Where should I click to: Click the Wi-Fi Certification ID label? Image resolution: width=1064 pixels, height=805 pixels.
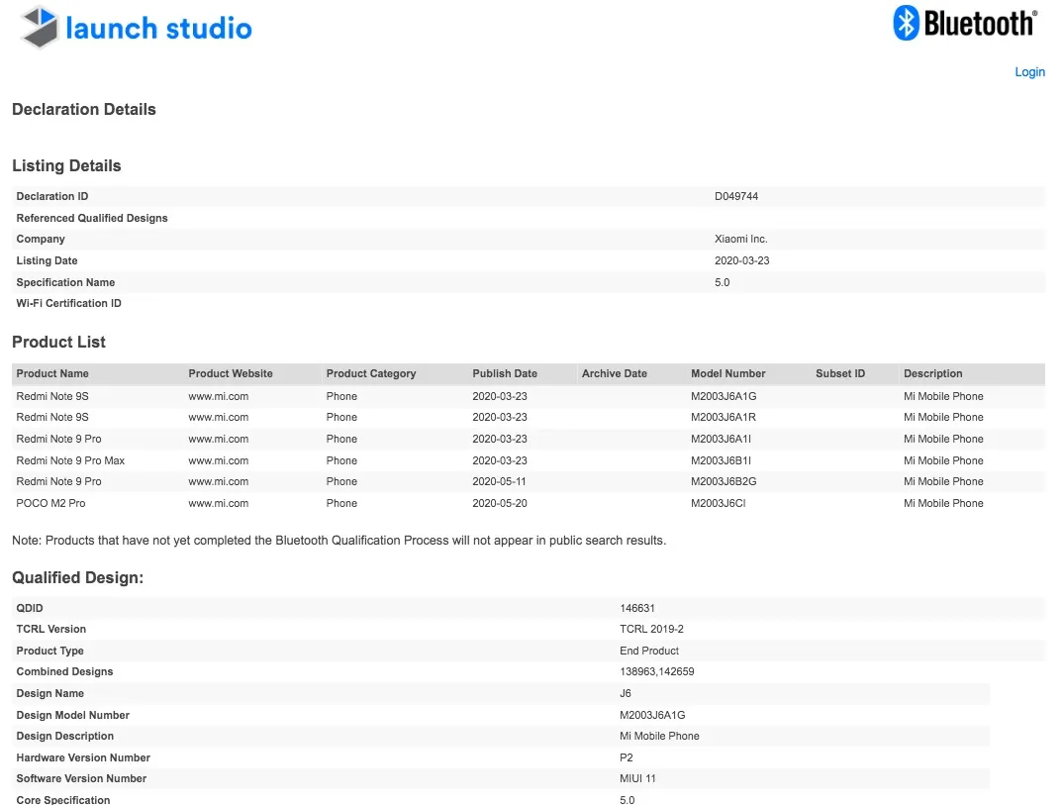click(68, 303)
